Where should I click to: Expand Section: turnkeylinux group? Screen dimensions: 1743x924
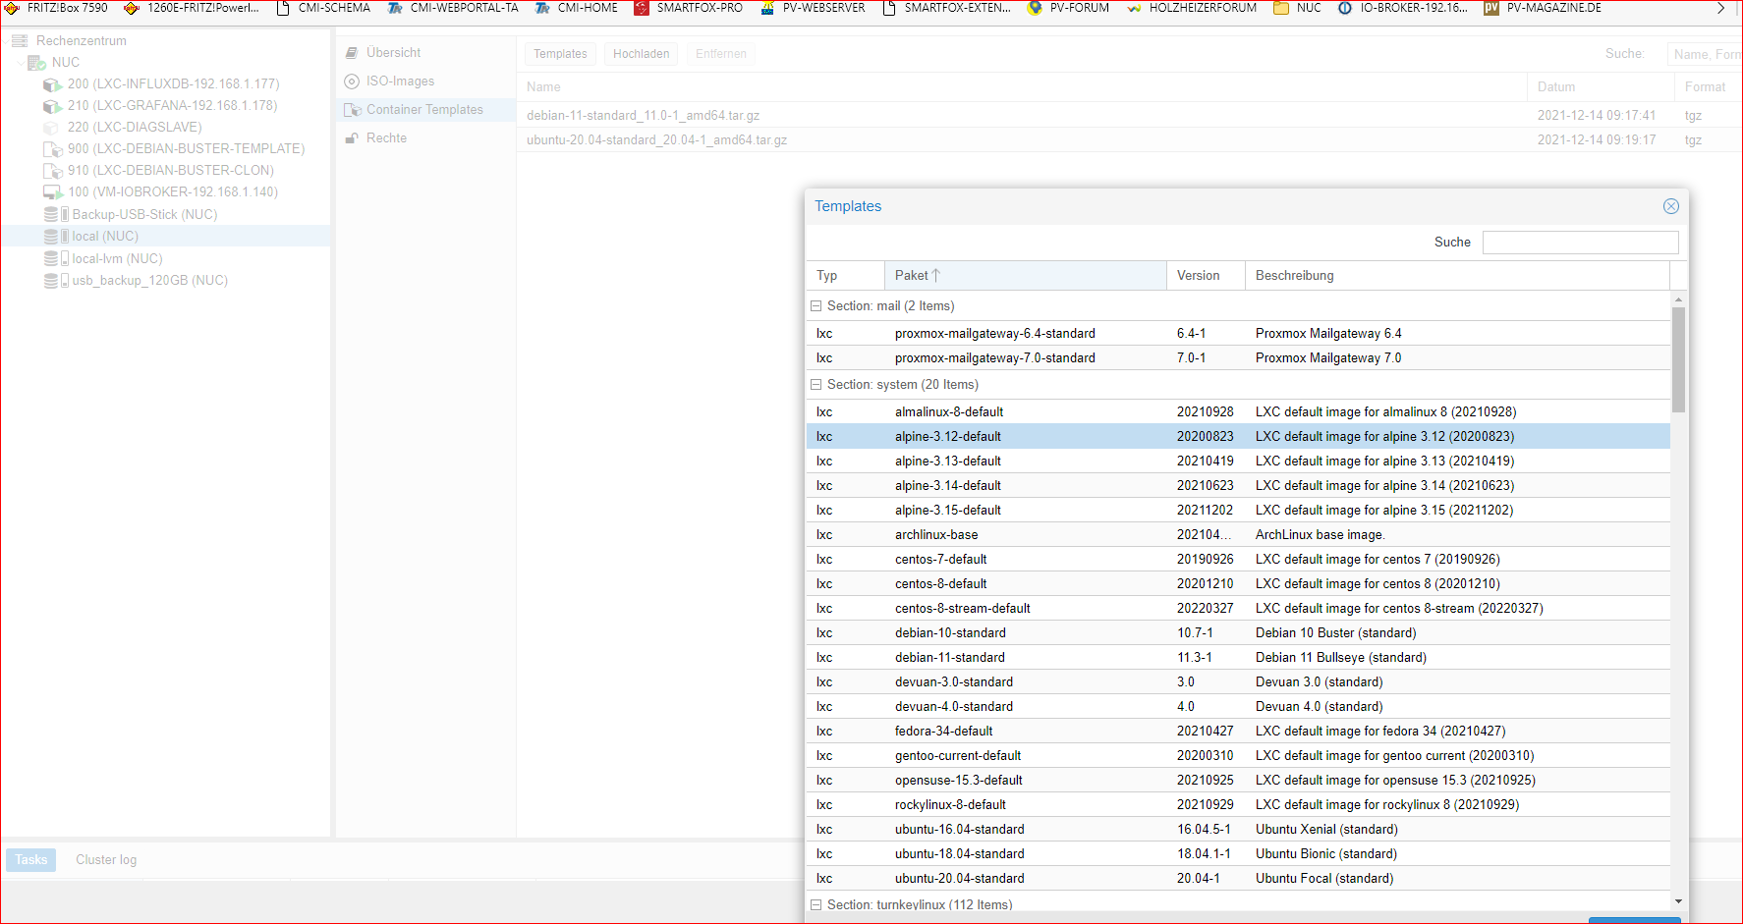click(815, 905)
